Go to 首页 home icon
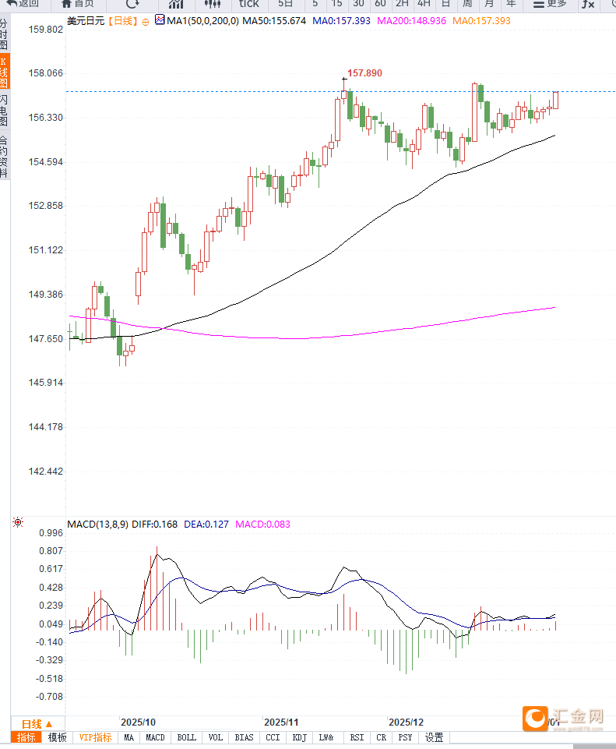 point(78,4)
